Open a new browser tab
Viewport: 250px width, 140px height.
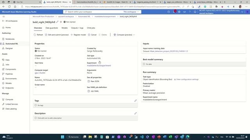click(225, 2)
